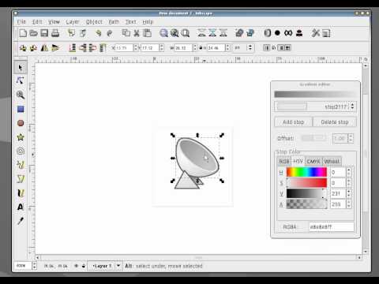This screenshot has height=284, width=379.
Task: Create a new document with the New icon
Action: coord(23,33)
